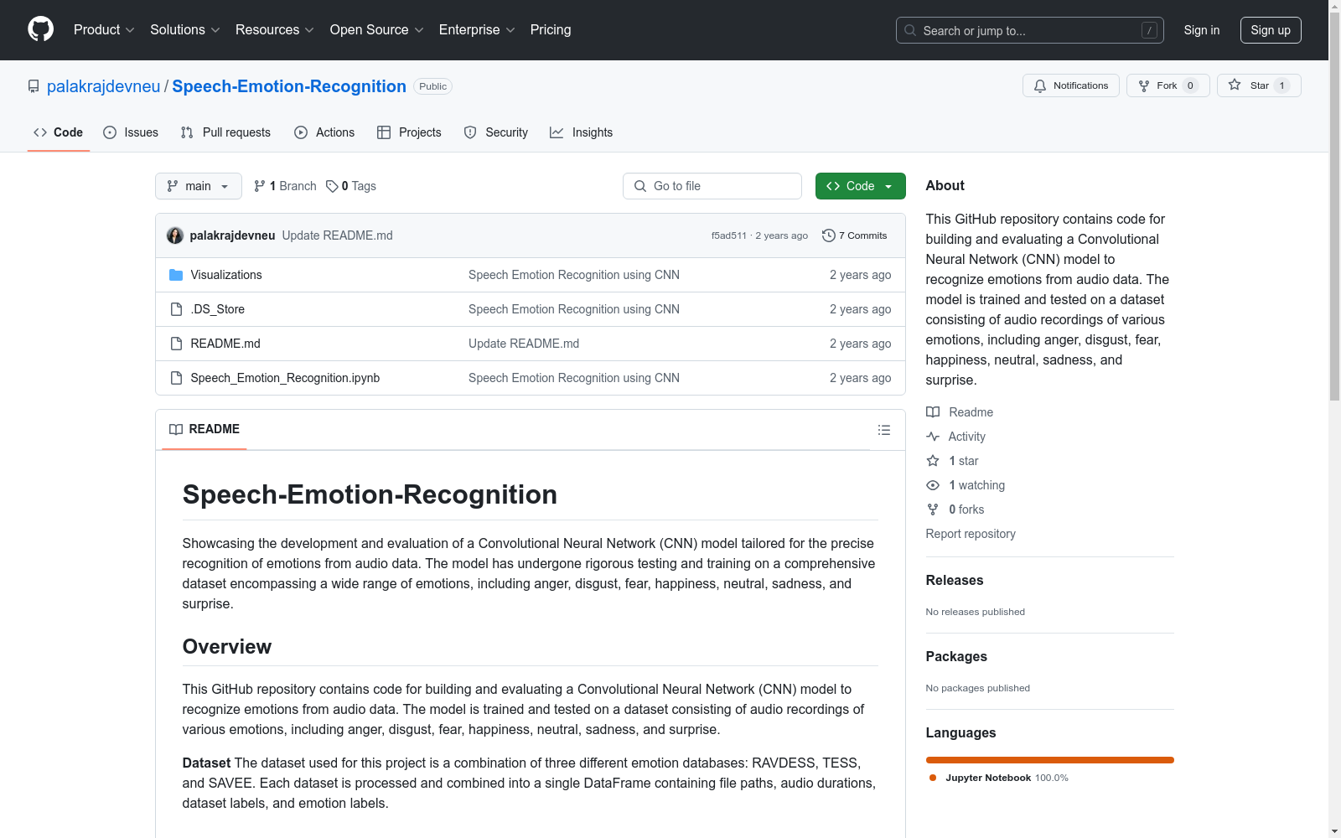Click the Visualizations folder icon
The height and width of the screenshot is (838, 1341).
pos(176,275)
